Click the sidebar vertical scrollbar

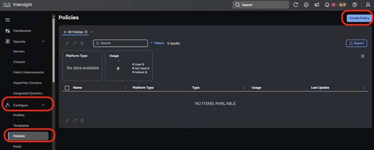(x=54, y=50)
